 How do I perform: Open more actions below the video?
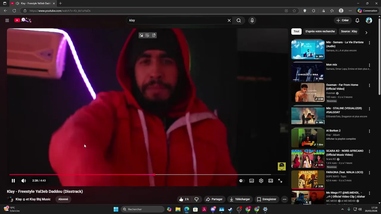point(285,199)
